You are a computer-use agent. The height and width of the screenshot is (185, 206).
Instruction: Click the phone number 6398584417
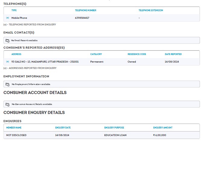click(82, 18)
